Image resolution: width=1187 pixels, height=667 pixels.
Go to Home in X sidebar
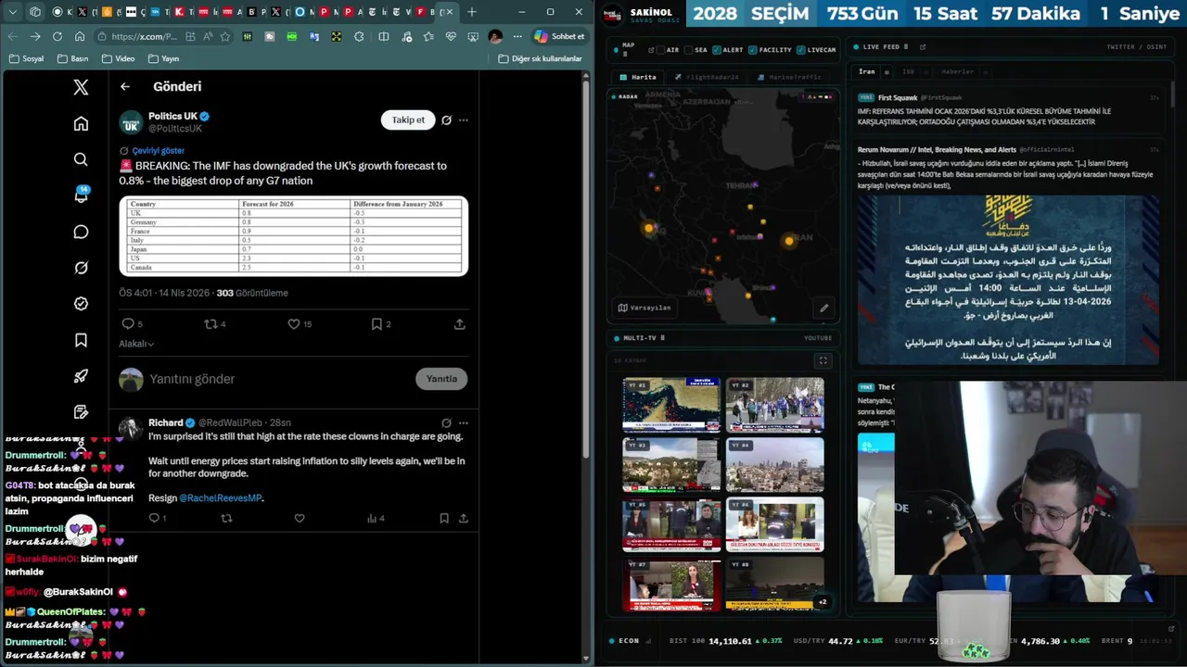pos(81,124)
